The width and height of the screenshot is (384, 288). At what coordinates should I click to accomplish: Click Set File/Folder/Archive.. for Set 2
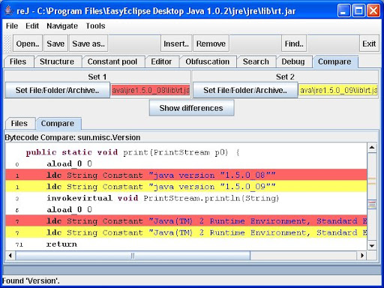(x=245, y=90)
